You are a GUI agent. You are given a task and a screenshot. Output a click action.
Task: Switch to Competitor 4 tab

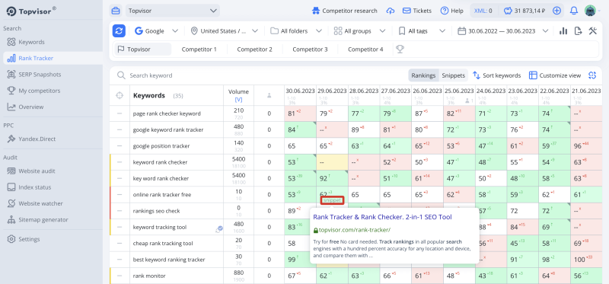click(365, 49)
